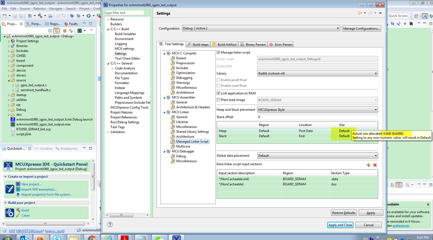Image resolution: width=433 pixels, height=240 pixels.
Task: Switch to the Build steps tab
Action: coord(198,45)
